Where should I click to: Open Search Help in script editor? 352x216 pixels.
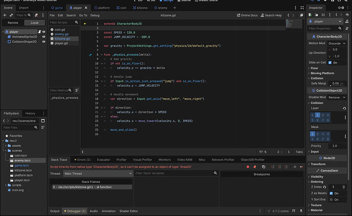[x=271, y=15]
